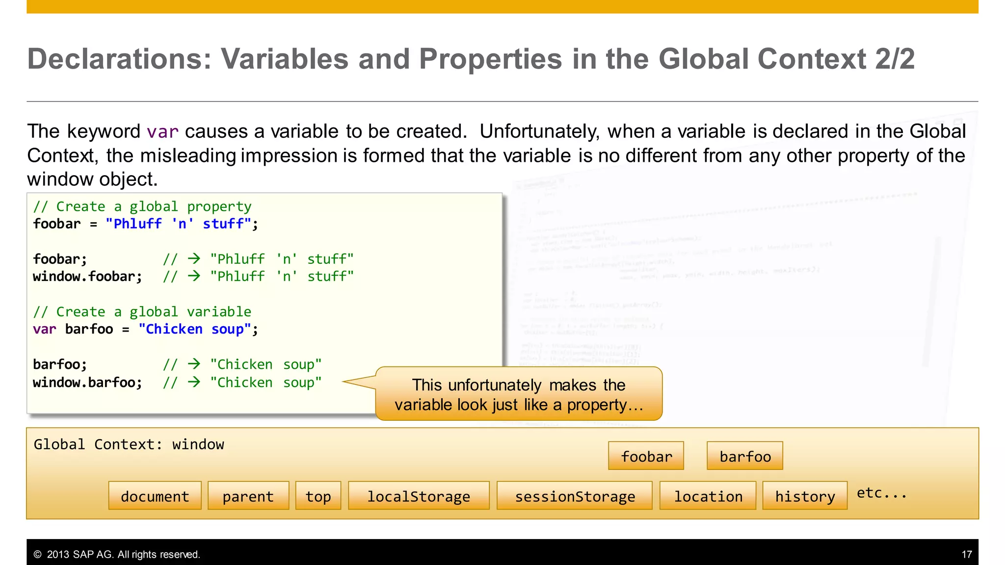
Task: Click the barfoo property box
Action: click(x=745, y=456)
